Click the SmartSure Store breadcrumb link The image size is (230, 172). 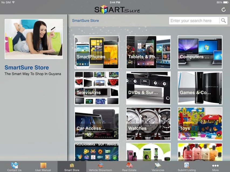pos(85,21)
